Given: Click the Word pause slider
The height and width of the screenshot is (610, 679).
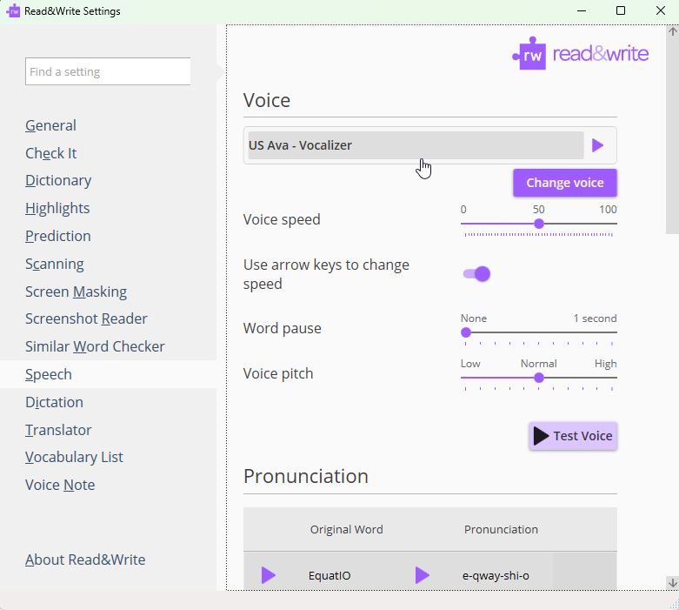Looking at the screenshot, I should 539,332.
